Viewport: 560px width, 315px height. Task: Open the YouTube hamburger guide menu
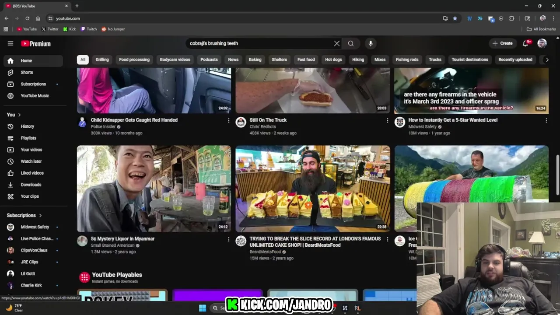pos(10,43)
